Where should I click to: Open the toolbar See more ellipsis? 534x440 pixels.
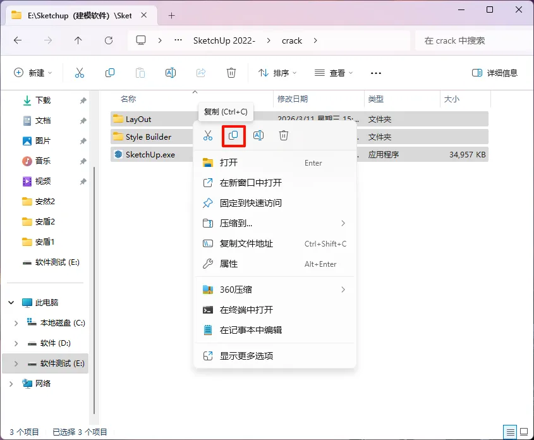point(375,73)
